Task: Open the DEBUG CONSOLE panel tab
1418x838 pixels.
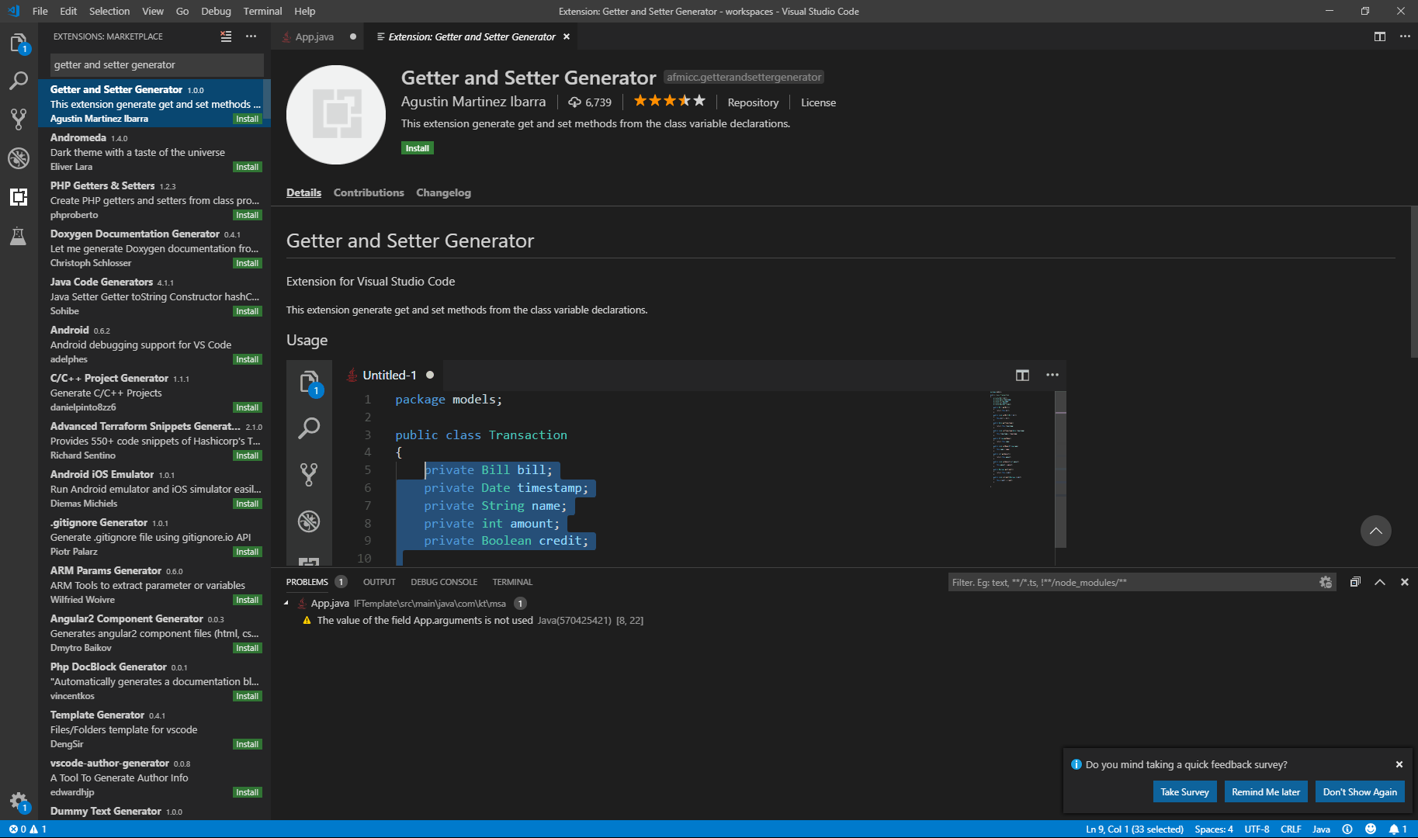Action: click(444, 582)
